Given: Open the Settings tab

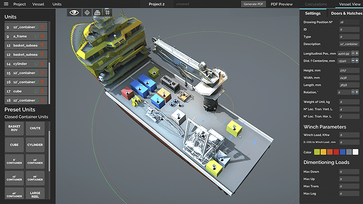Looking at the screenshot, I should [x=313, y=13].
